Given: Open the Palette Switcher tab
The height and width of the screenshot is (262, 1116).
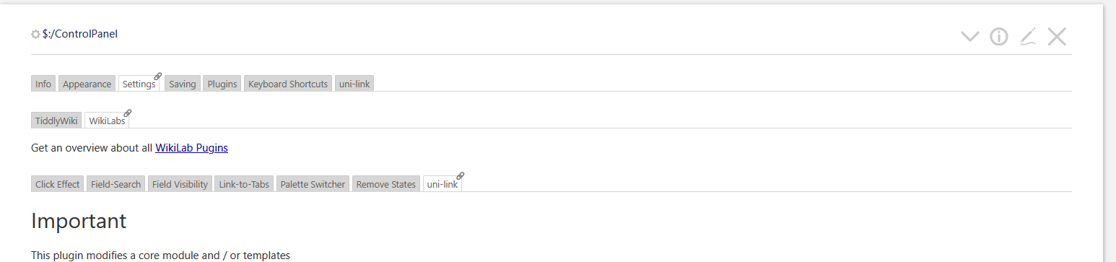Looking at the screenshot, I should (313, 184).
